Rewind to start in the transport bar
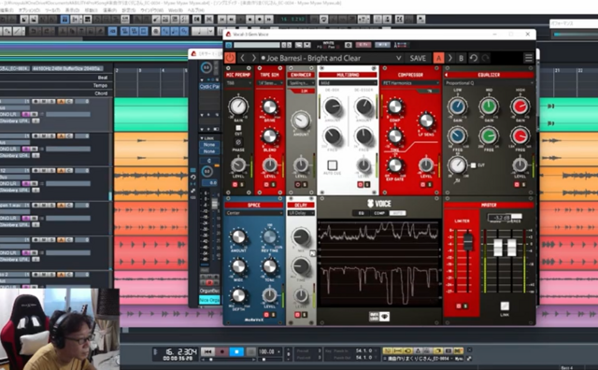 pyautogui.click(x=207, y=351)
